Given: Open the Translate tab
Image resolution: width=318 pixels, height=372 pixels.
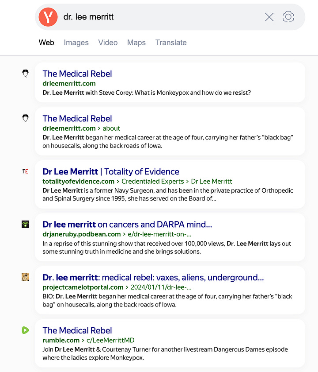Looking at the screenshot, I should coord(171,43).
